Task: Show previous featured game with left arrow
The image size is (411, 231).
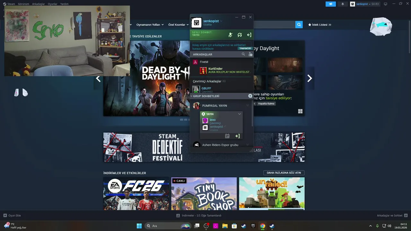Action: [98, 78]
